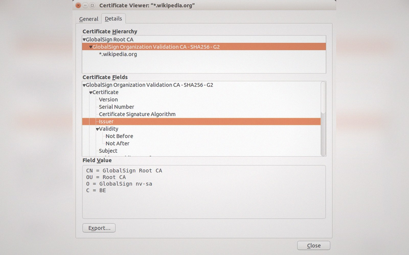Select the Version field
This screenshot has height=255, width=409.
point(108,99)
